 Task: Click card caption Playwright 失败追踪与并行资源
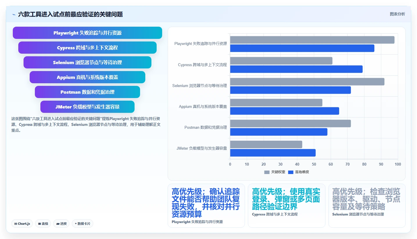pyautogui.click(x=197, y=222)
